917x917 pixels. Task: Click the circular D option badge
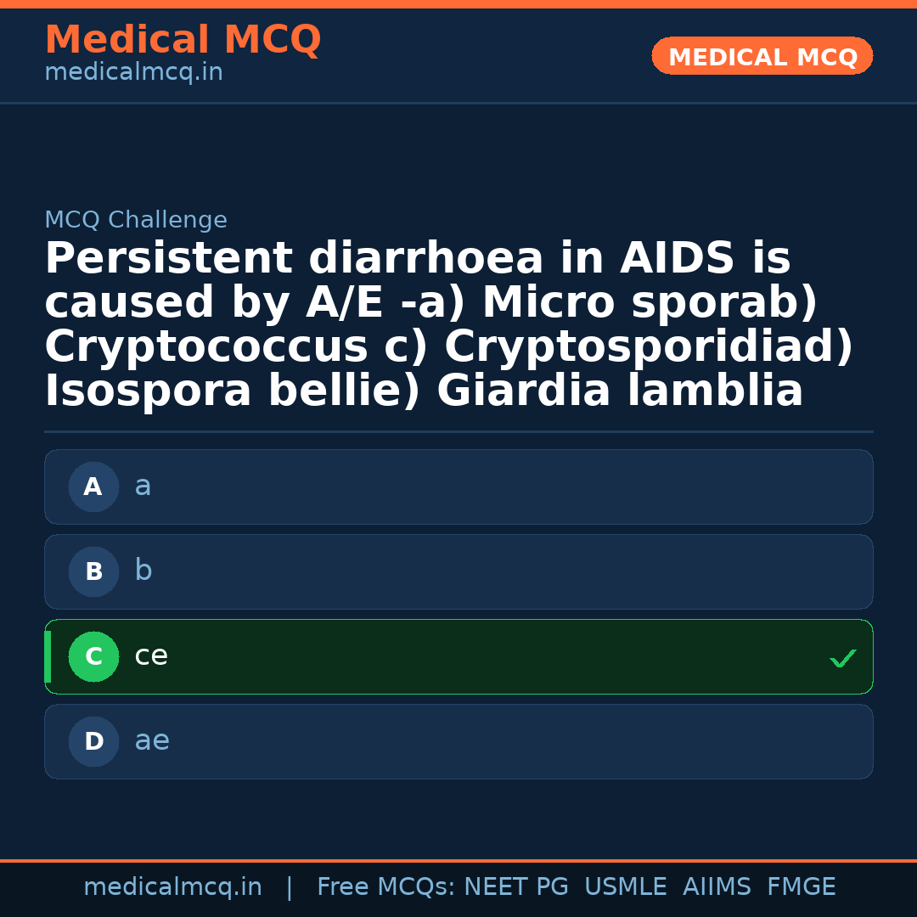point(93,741)
